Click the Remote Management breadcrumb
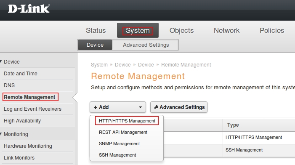This screenshot has width=295, height=165. point(186,65)
